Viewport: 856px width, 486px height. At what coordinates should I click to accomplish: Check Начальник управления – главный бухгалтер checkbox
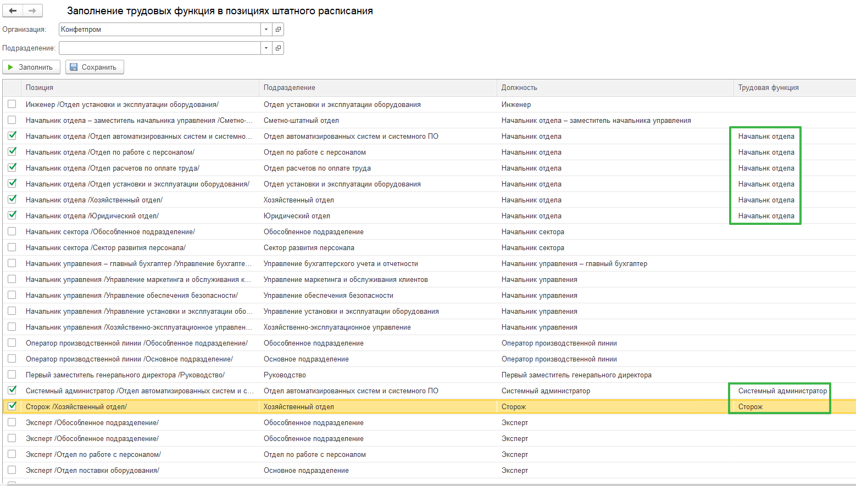tap(12, 263)
